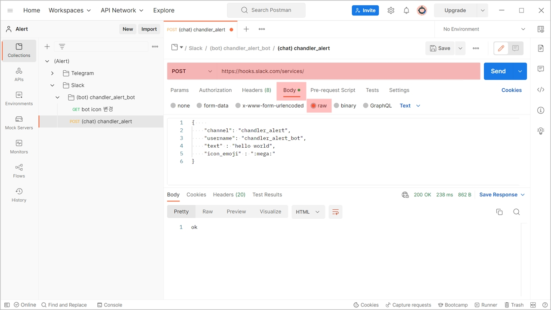The image size is (551, 310).
Task: Expand the Telegram folder
Action: [x=52, y=73]
